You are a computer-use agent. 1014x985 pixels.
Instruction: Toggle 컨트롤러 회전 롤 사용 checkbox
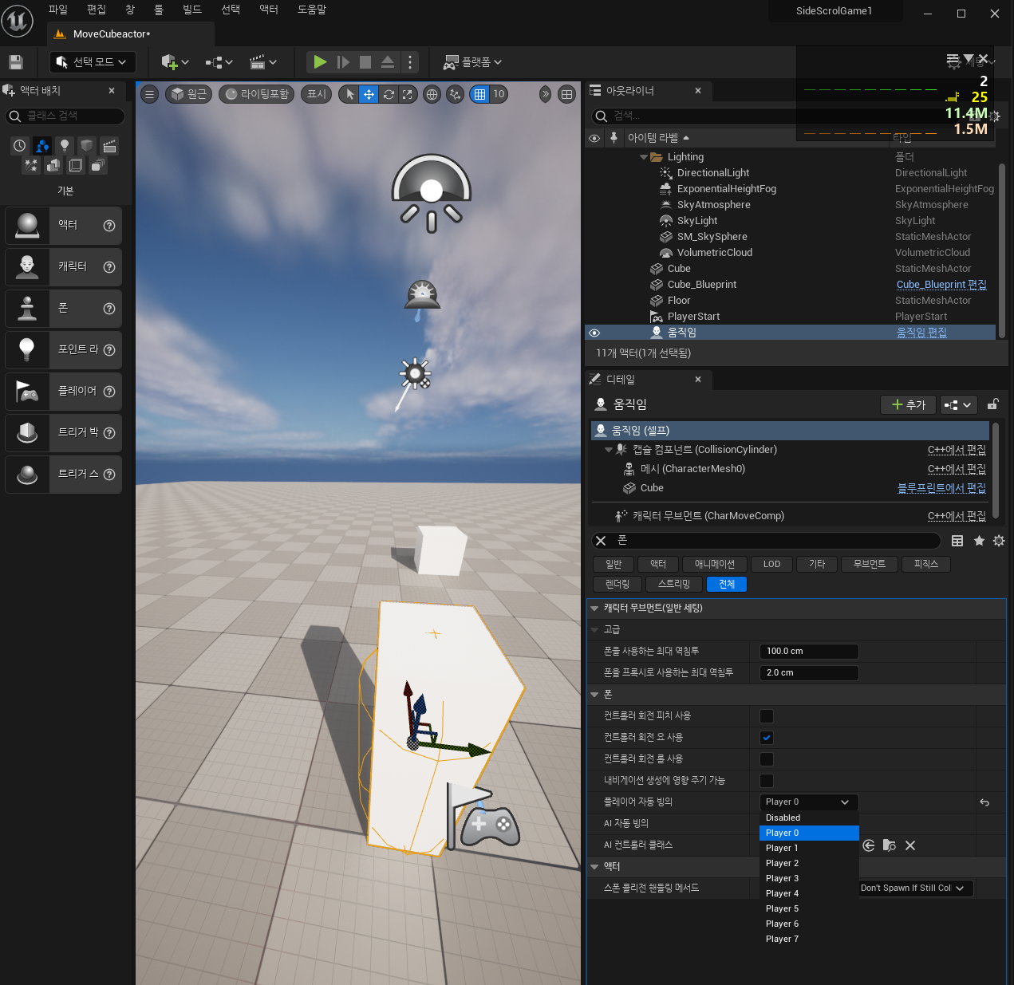coord(767,759)
